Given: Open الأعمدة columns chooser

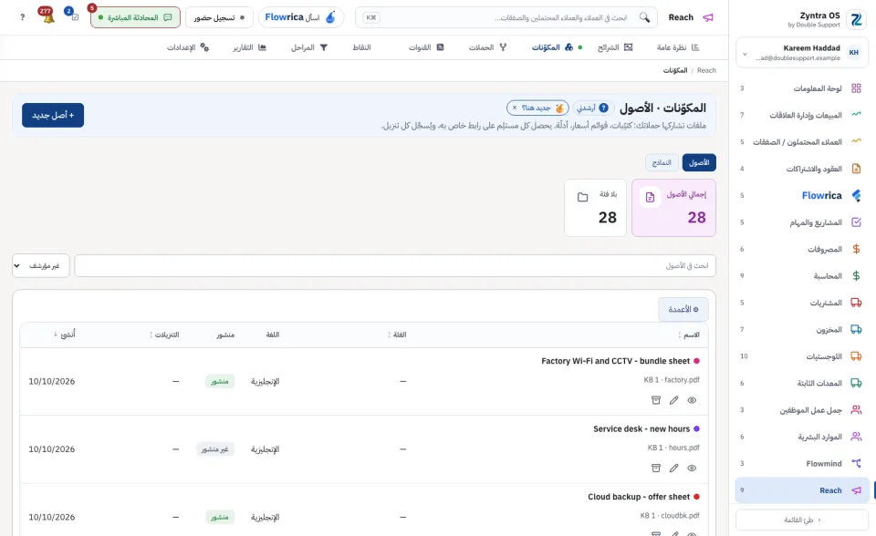Looking at the screenshot, I should (x=683, y=309).
